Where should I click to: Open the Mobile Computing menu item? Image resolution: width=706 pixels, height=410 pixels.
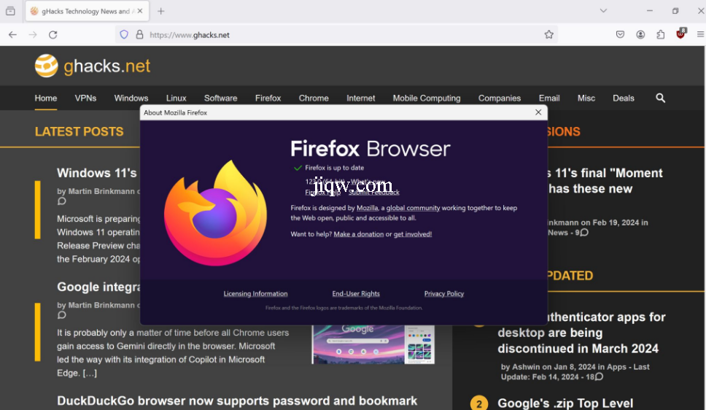point(427,98)
